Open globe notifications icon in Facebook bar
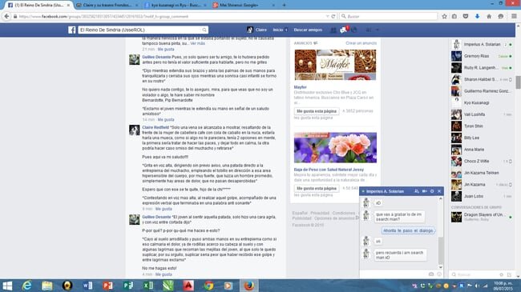This screenshot has height=292, width=521. point(354,30)
